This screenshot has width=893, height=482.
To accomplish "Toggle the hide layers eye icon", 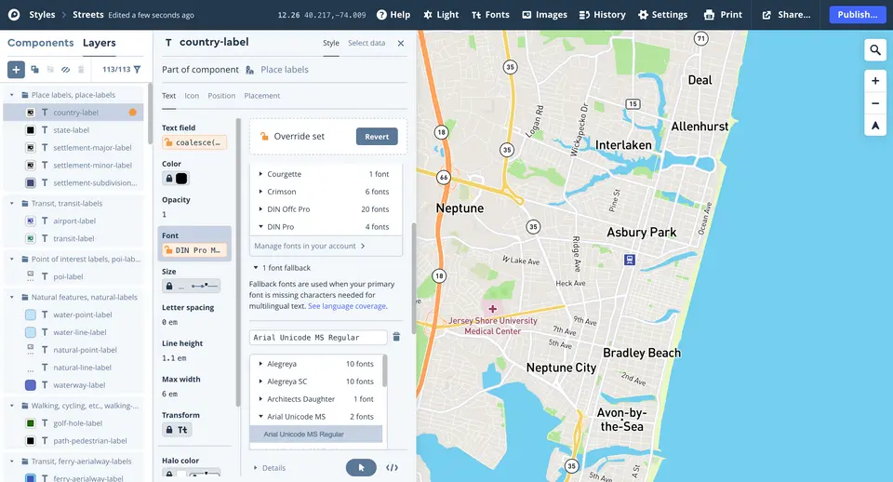I will click(x=65, y=70).
